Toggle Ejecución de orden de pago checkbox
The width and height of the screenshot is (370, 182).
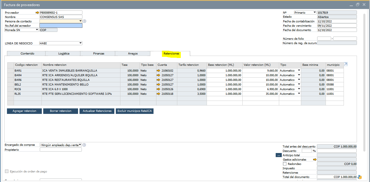pos(7,171)
